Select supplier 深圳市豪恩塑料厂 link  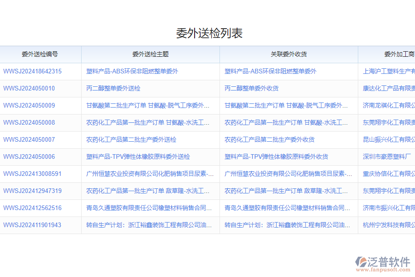coord(386,157)
